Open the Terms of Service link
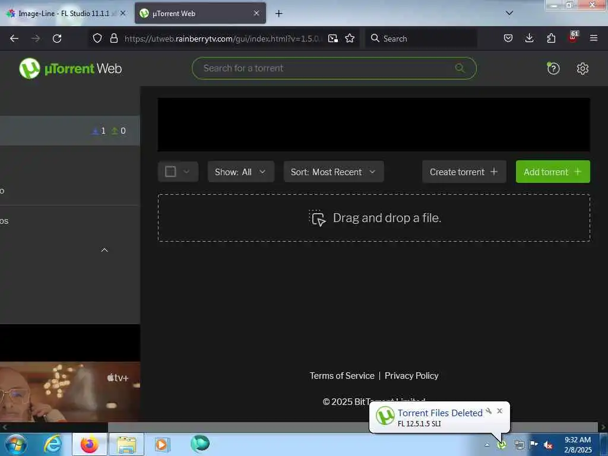Viewport: 608px width, 456px height. [x=341, y=376]
